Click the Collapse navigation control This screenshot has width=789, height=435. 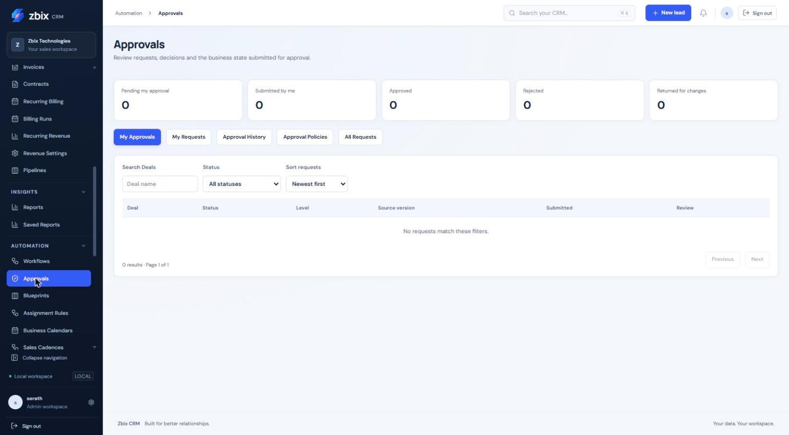pos(39,358)
